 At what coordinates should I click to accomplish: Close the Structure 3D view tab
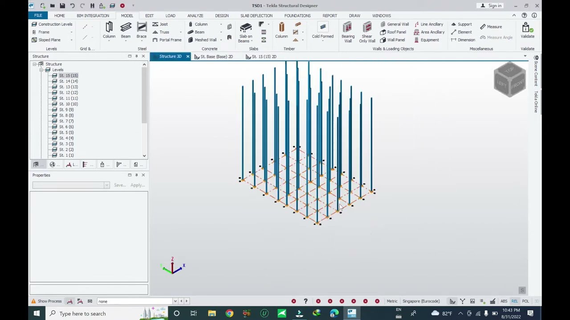[187, 56]
